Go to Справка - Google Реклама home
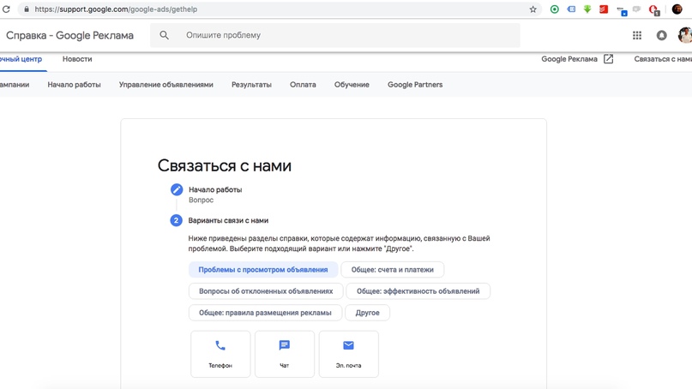The height and width of the screenshot is (389, 692). point(69,35)
